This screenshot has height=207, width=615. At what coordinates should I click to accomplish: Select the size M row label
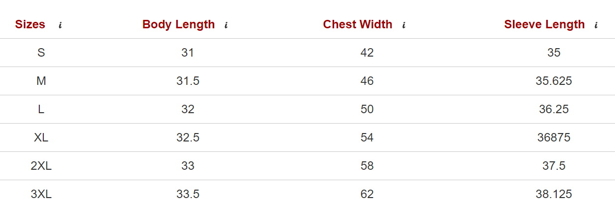pos(41,81)
